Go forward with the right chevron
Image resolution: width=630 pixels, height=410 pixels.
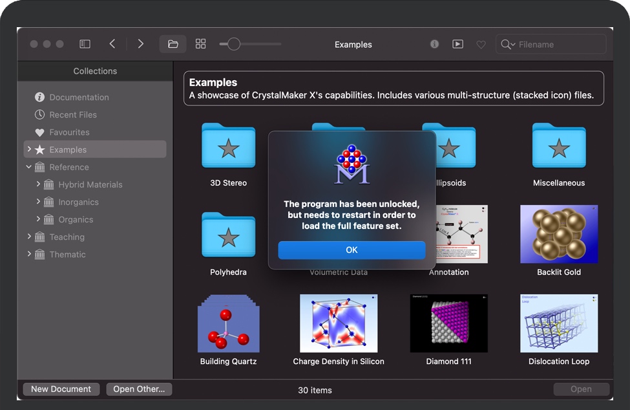click(140, 44)
